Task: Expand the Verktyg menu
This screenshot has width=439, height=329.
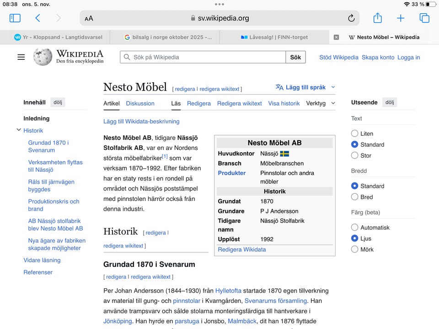Action: click(320, 103)
